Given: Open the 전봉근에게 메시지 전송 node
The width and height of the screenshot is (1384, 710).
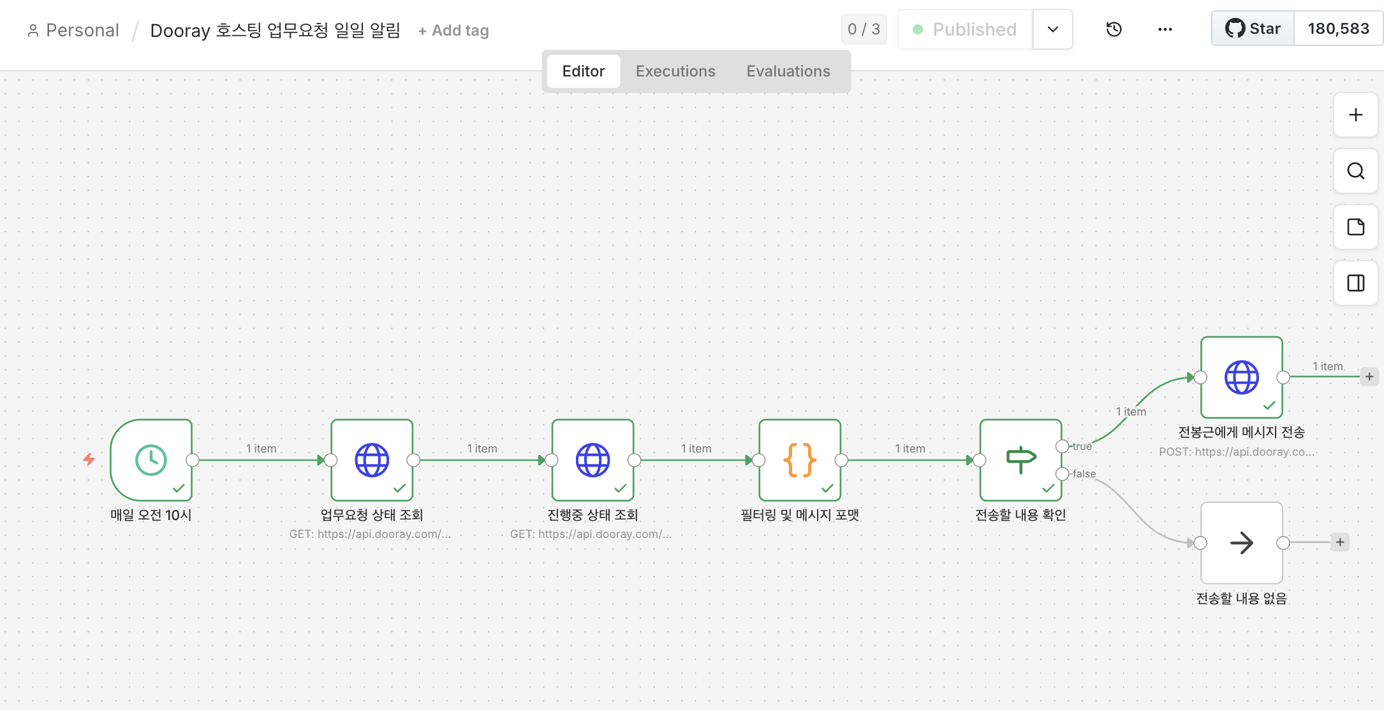Looking at the screenshot, I should (x=1241, y=377).
